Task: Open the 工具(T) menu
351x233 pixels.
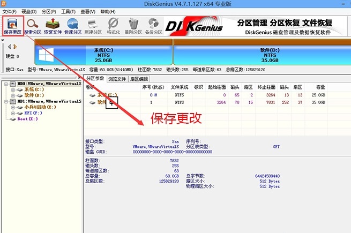Action: click(x=69, y=12)
